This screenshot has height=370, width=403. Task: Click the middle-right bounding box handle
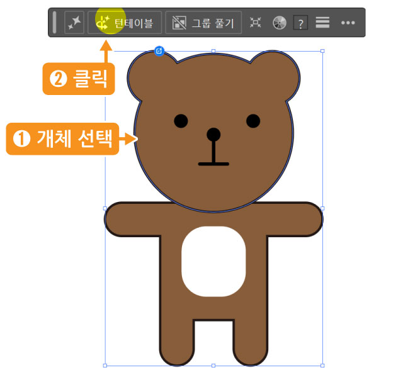(322, 208)
